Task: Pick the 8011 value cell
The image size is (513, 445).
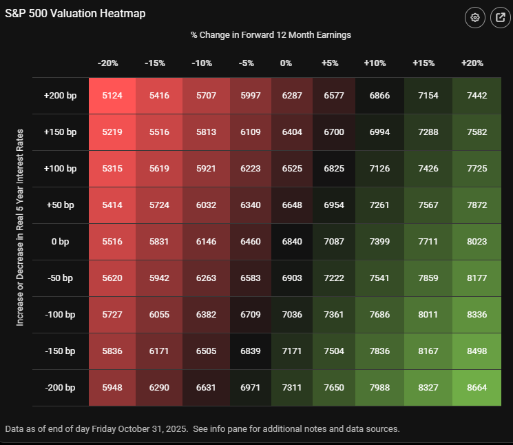Action: click(x=428, y=314)
